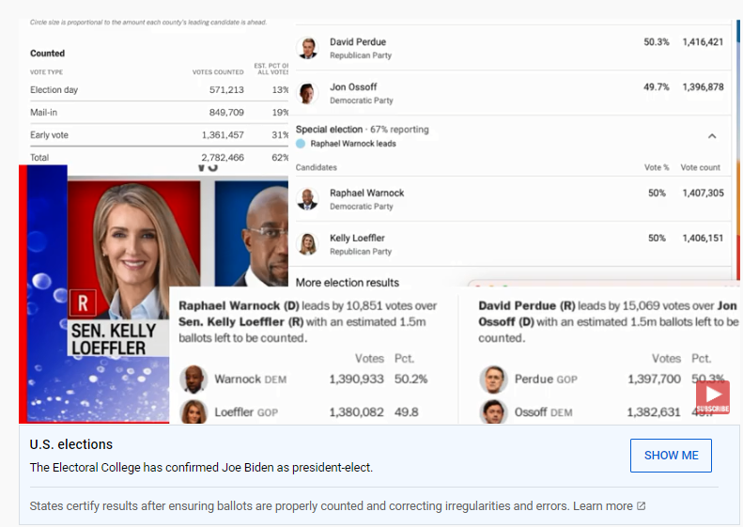Select the More election results heading
743x527 pixels.
click(348, 283)
